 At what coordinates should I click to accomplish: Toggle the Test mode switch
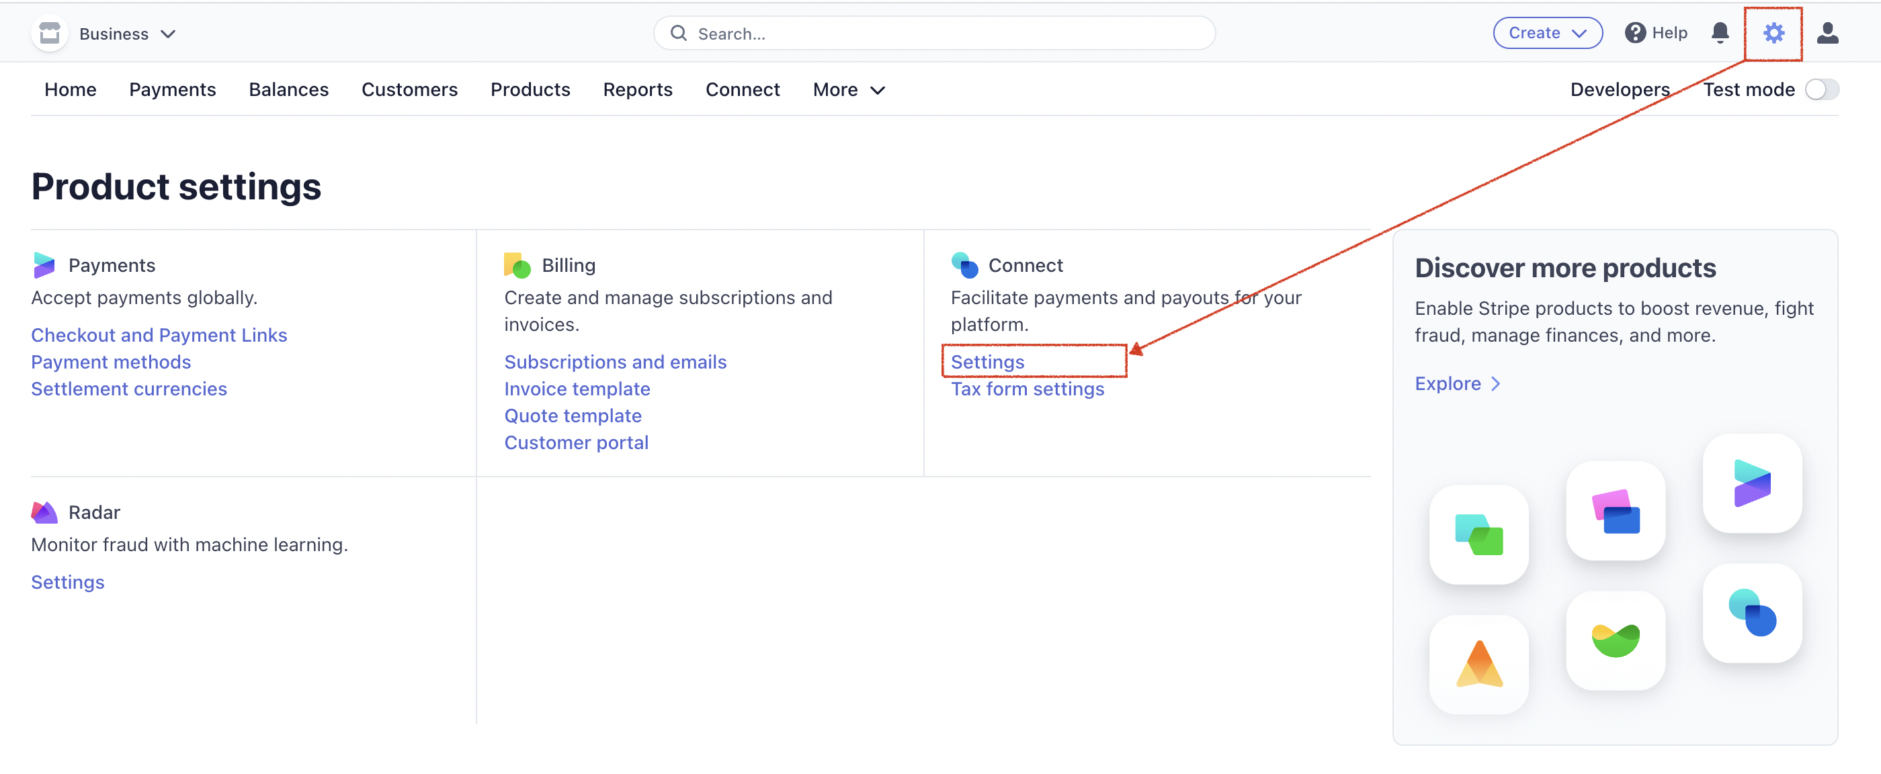[1821, 90]
